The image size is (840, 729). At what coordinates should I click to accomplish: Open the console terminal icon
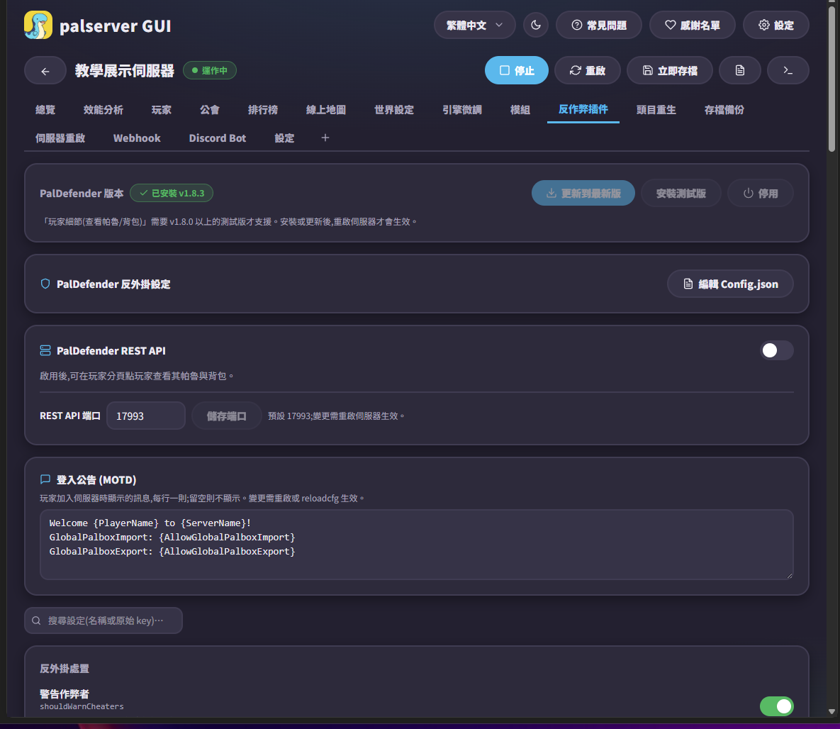[x=788, y=70]
